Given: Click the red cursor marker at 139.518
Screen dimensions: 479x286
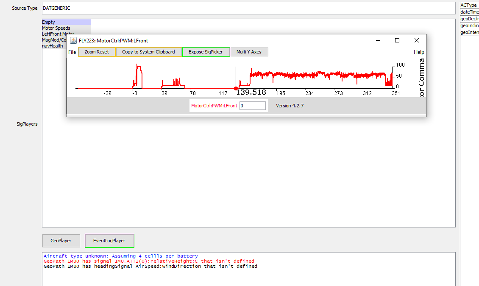Looking at the screenshot, I should point(236,88).
